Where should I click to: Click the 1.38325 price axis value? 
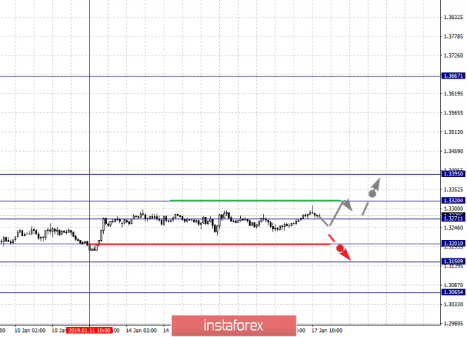[x=453, y=18]
